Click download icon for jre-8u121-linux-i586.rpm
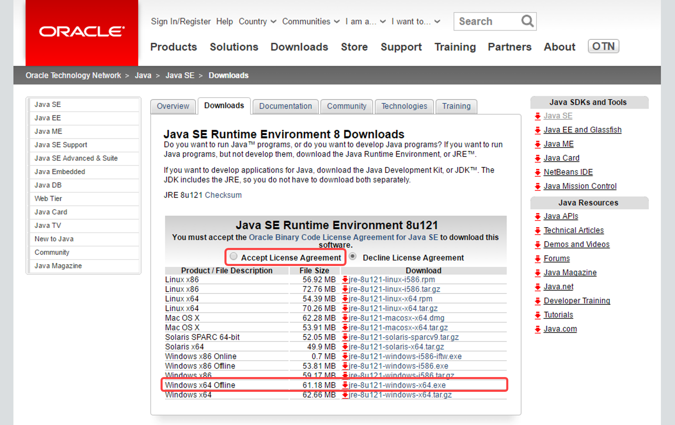Image resolution: width=675 pixels, height=425 pixels. [x=345, y=280]
